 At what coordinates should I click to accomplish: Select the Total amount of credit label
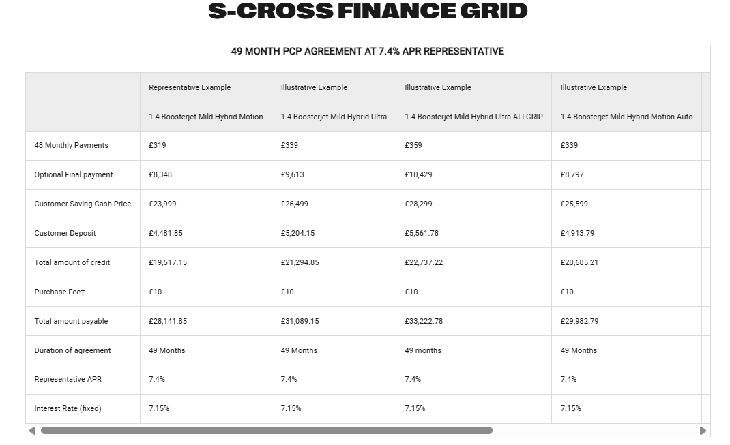coord(72,262)
